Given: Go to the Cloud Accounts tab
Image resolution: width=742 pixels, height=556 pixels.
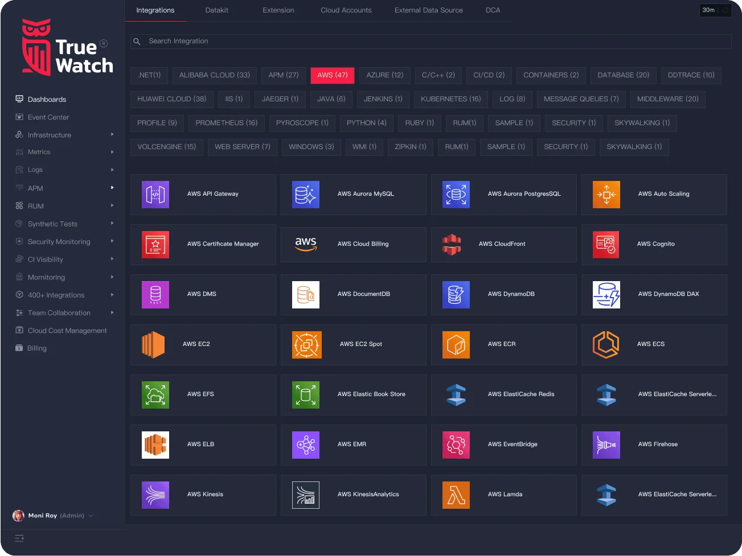Looking at the screenshot, I should pyautogui.click(x=346, y=10).
